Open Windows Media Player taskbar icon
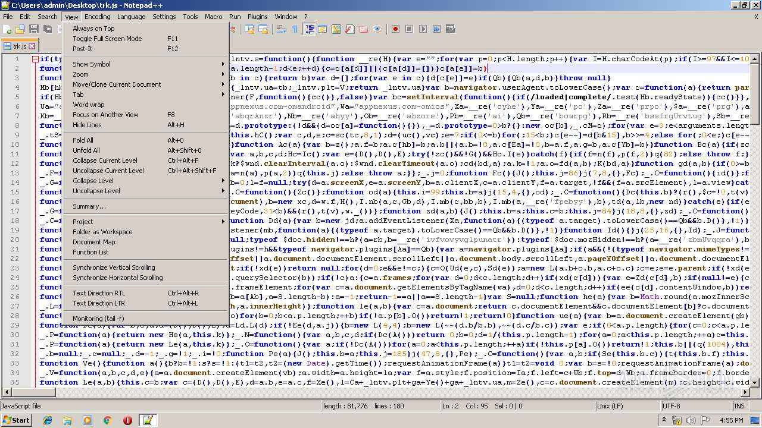This screenshot has width=762, height=428. pyautogui.click(x=88, y=420)
